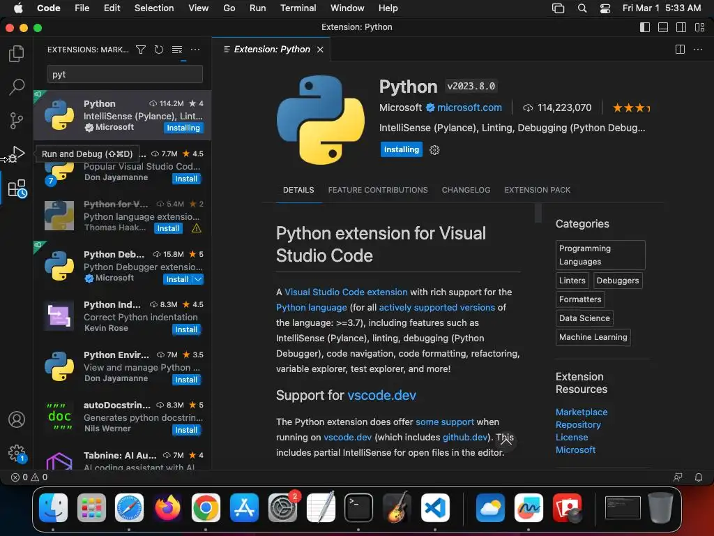Open Repository resource link

click(x=578, y=425)
